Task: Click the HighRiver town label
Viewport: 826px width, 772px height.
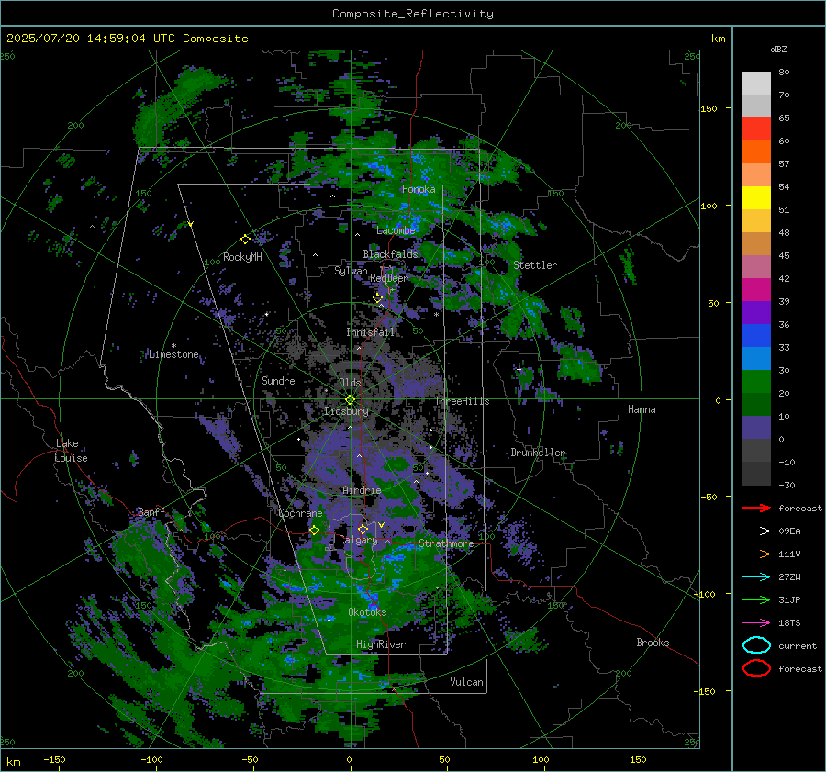Action: pos(381,644)
